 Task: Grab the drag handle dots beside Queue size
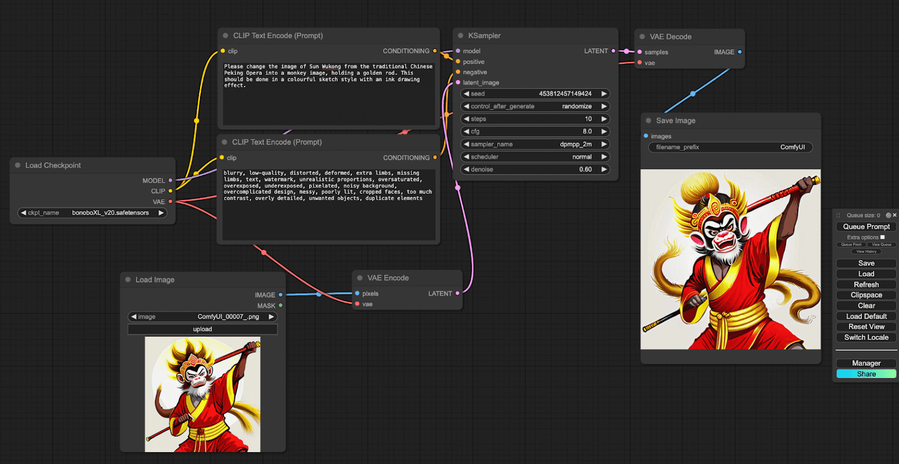tap(838, 215)
